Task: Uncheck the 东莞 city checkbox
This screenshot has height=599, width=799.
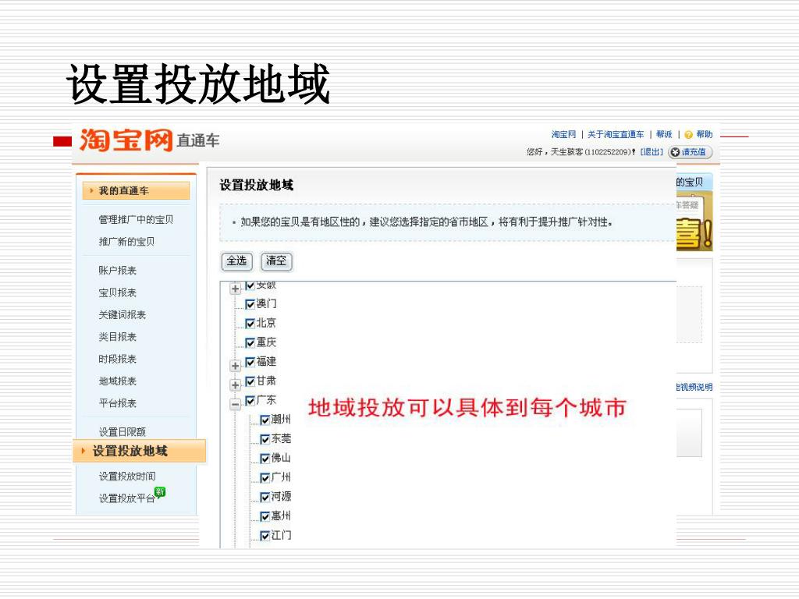Action: pyautogui.click(x=265, y=439)
